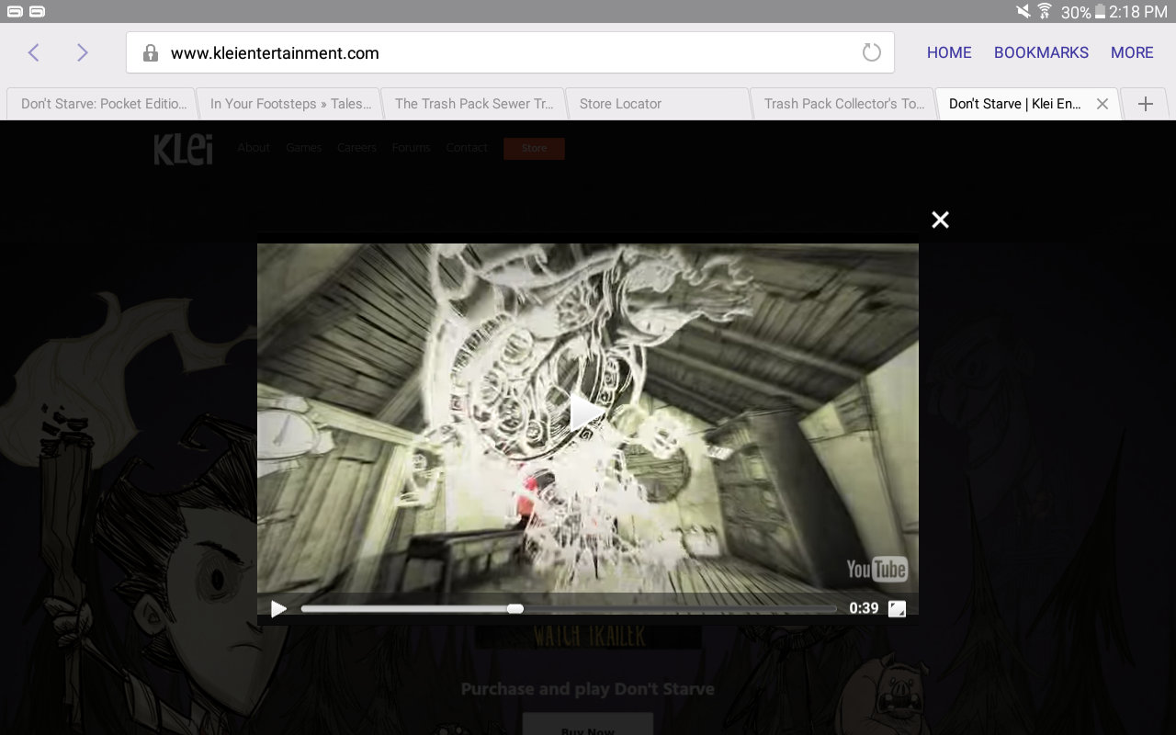Open the HOME browser menu item
This screenshot has height=735, width=1176.
pyautogui.click(x=949, y=52)
